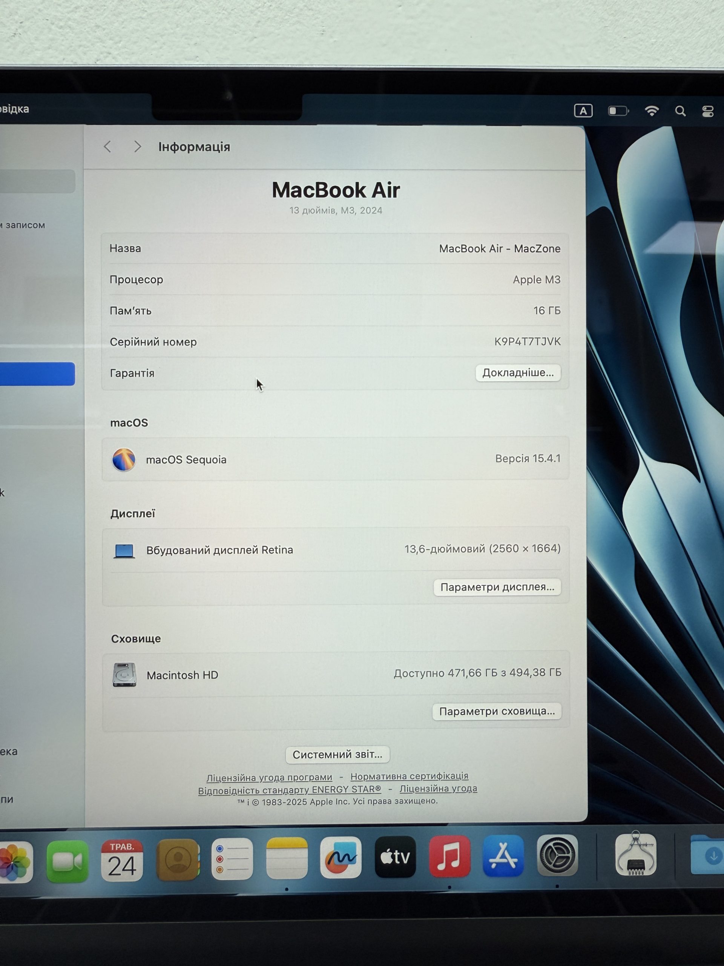Screen dimensions: 724x966
Task: Click the Apple M3 processor value
Action: click(536, 280)
